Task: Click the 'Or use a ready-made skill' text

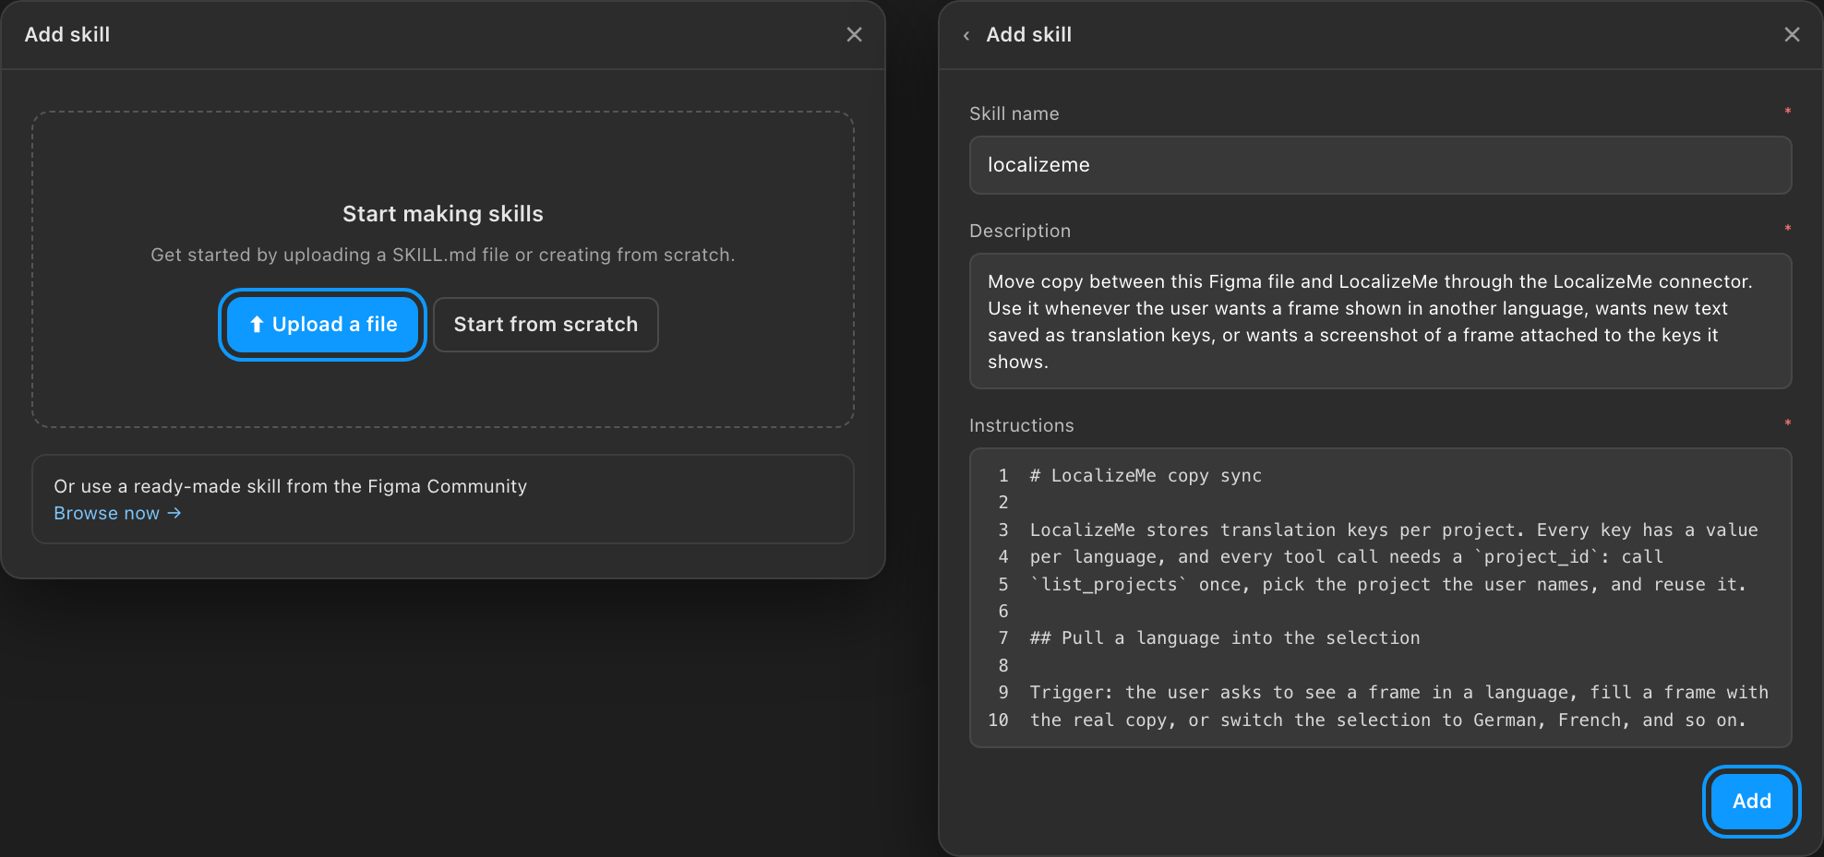Action: 291,486
